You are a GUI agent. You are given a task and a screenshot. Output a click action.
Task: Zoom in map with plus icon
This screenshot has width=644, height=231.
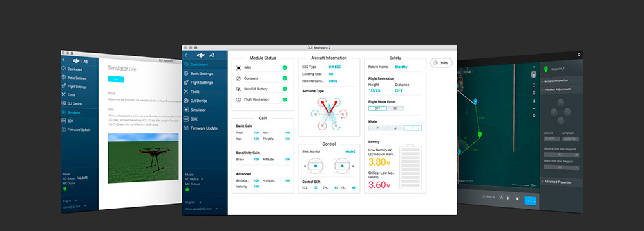tap(534, 101)
